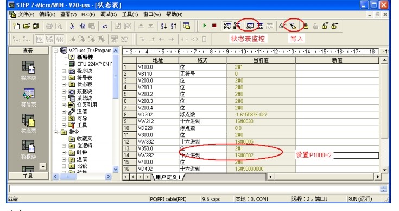Expand the 位逻辑 instruction folder

pyautogui.click(x=64, y=146)
